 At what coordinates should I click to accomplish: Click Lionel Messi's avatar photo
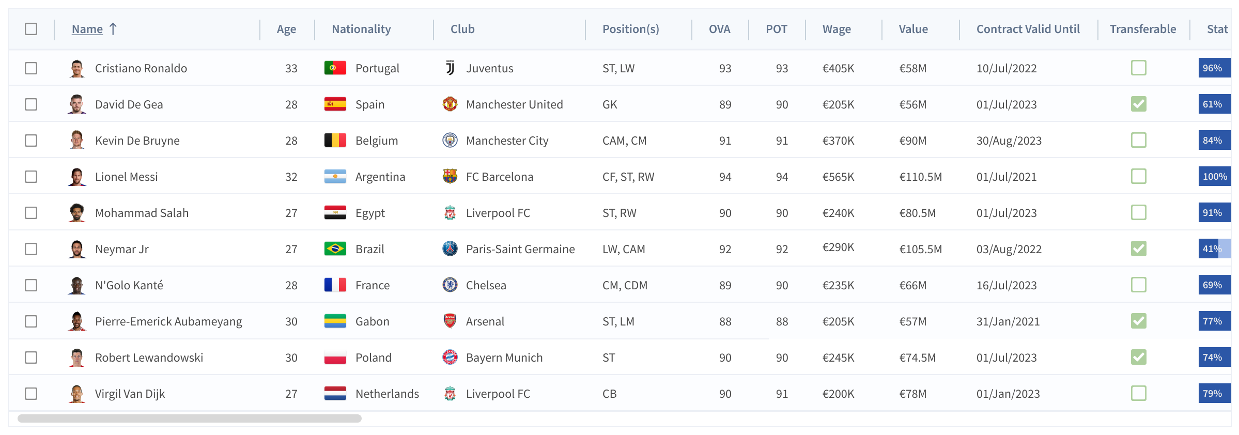pos(77,177)
